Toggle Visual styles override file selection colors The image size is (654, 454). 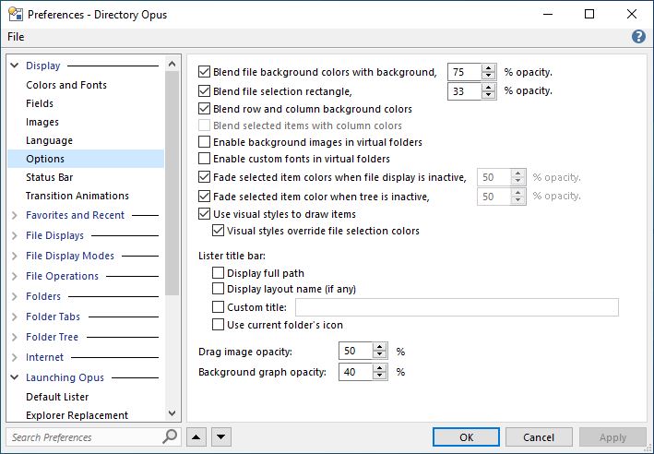pos(218,231)
